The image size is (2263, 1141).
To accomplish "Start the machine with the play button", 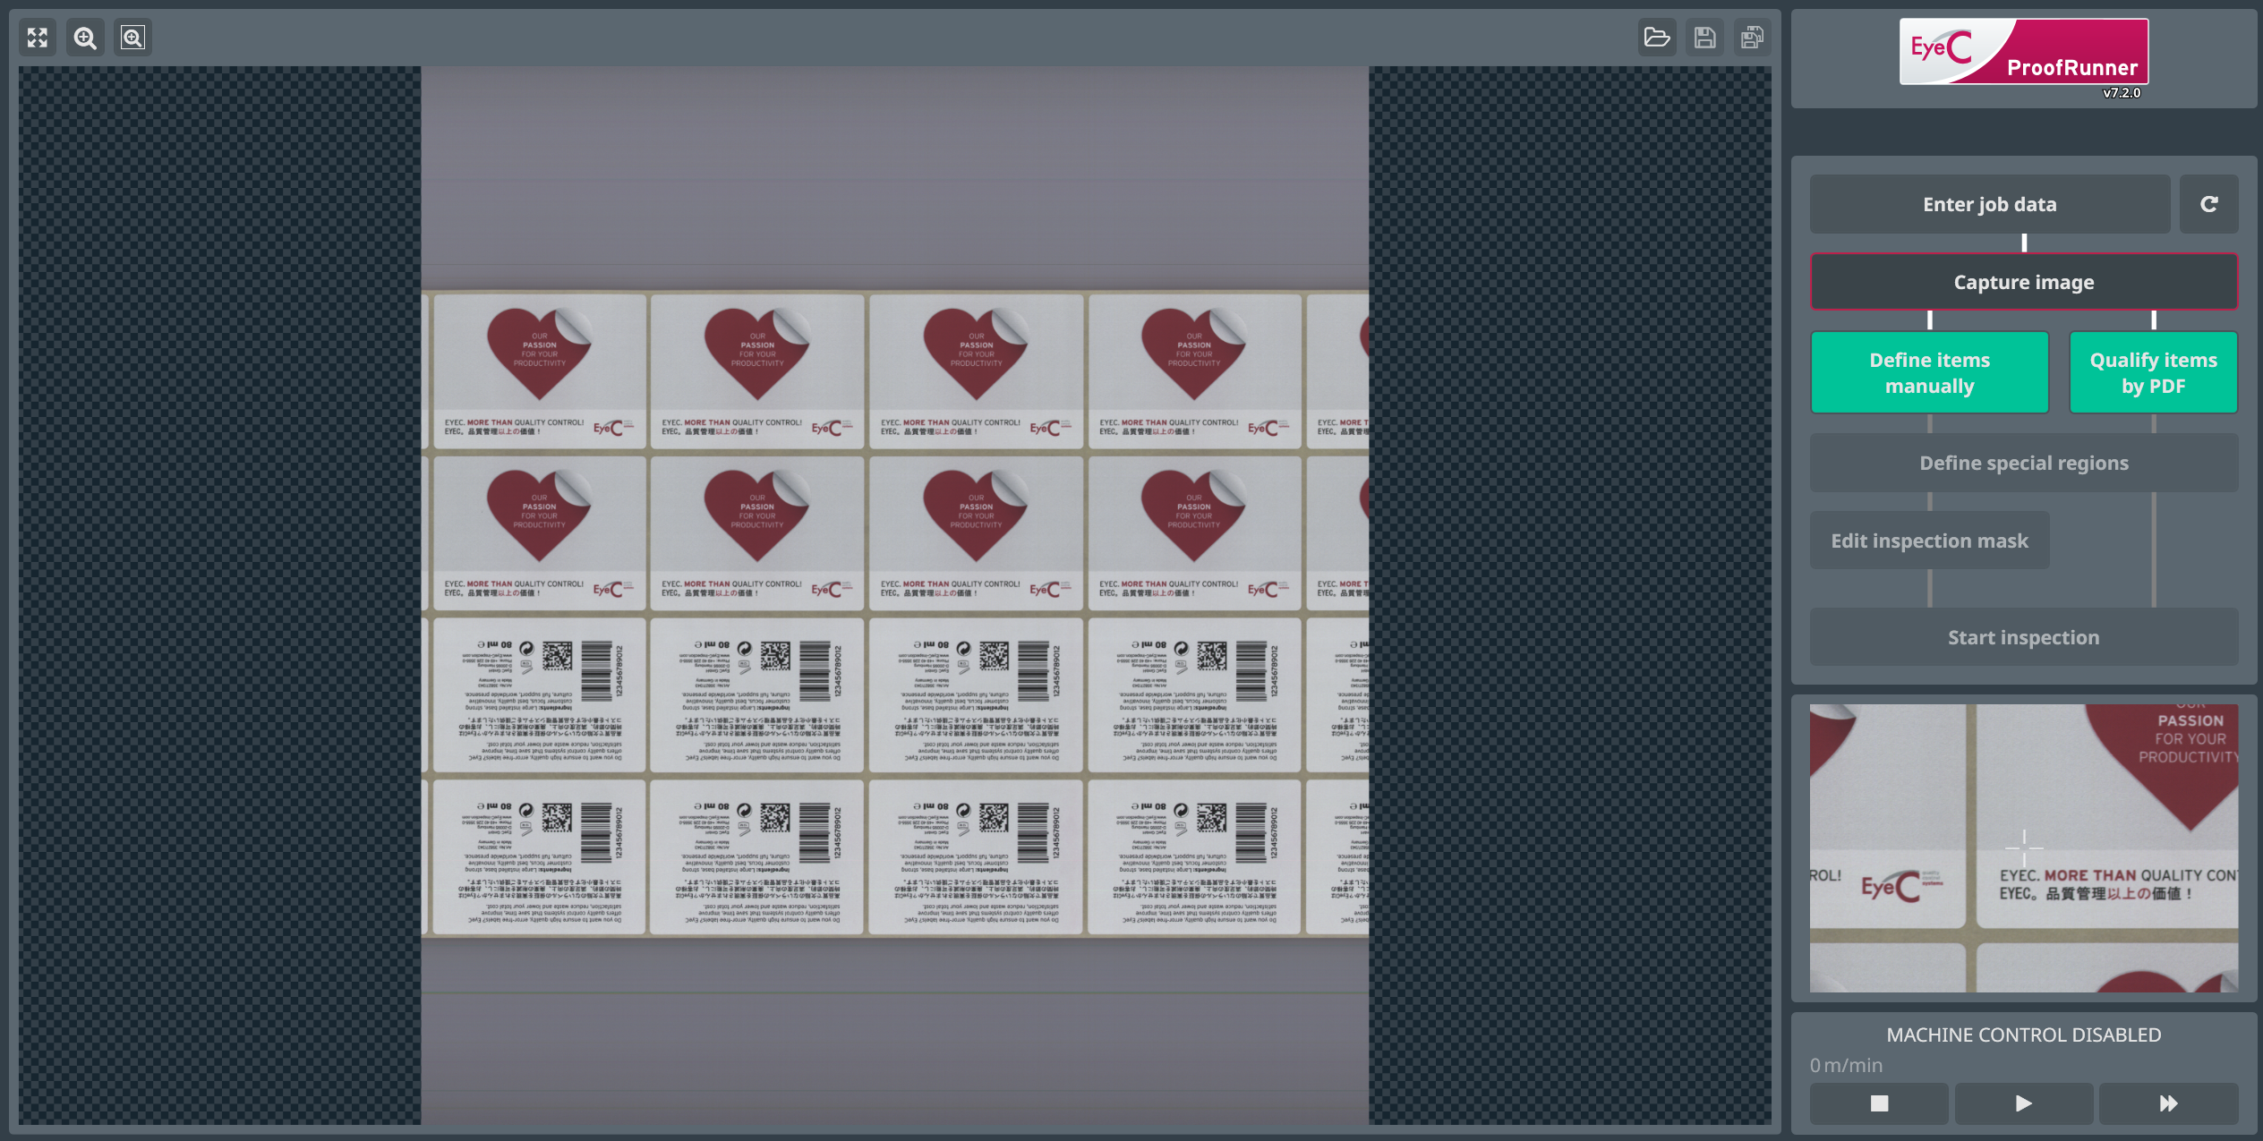I will coord(2023,1103).
